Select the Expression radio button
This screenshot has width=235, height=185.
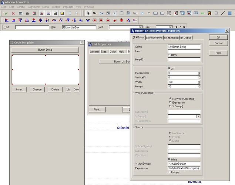(x=170, y=102)
